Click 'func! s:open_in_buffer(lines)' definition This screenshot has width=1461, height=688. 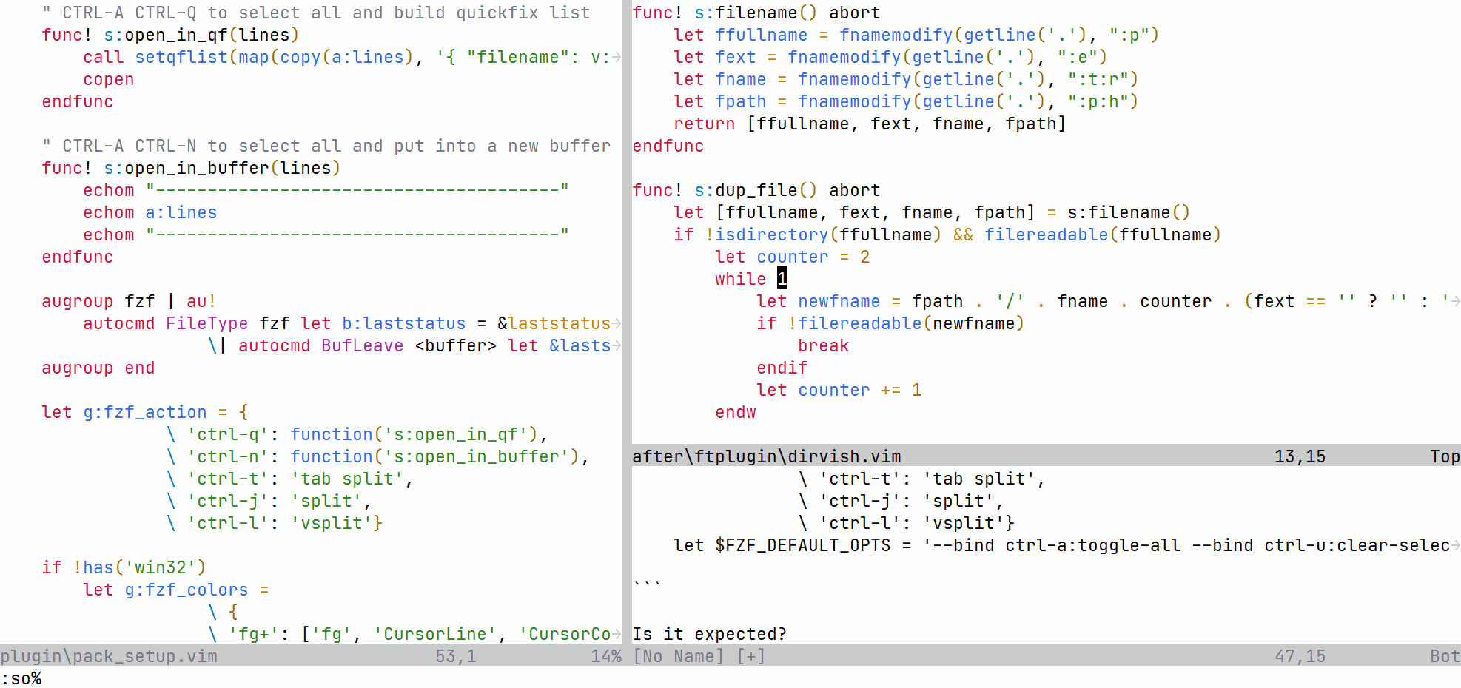coord(191,168)
